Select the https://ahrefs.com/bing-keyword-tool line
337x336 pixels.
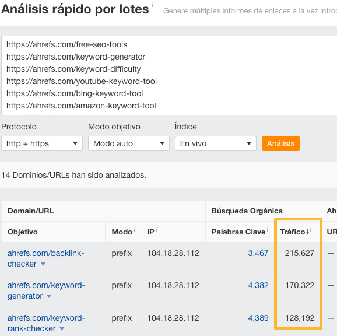tap(75, 93)
